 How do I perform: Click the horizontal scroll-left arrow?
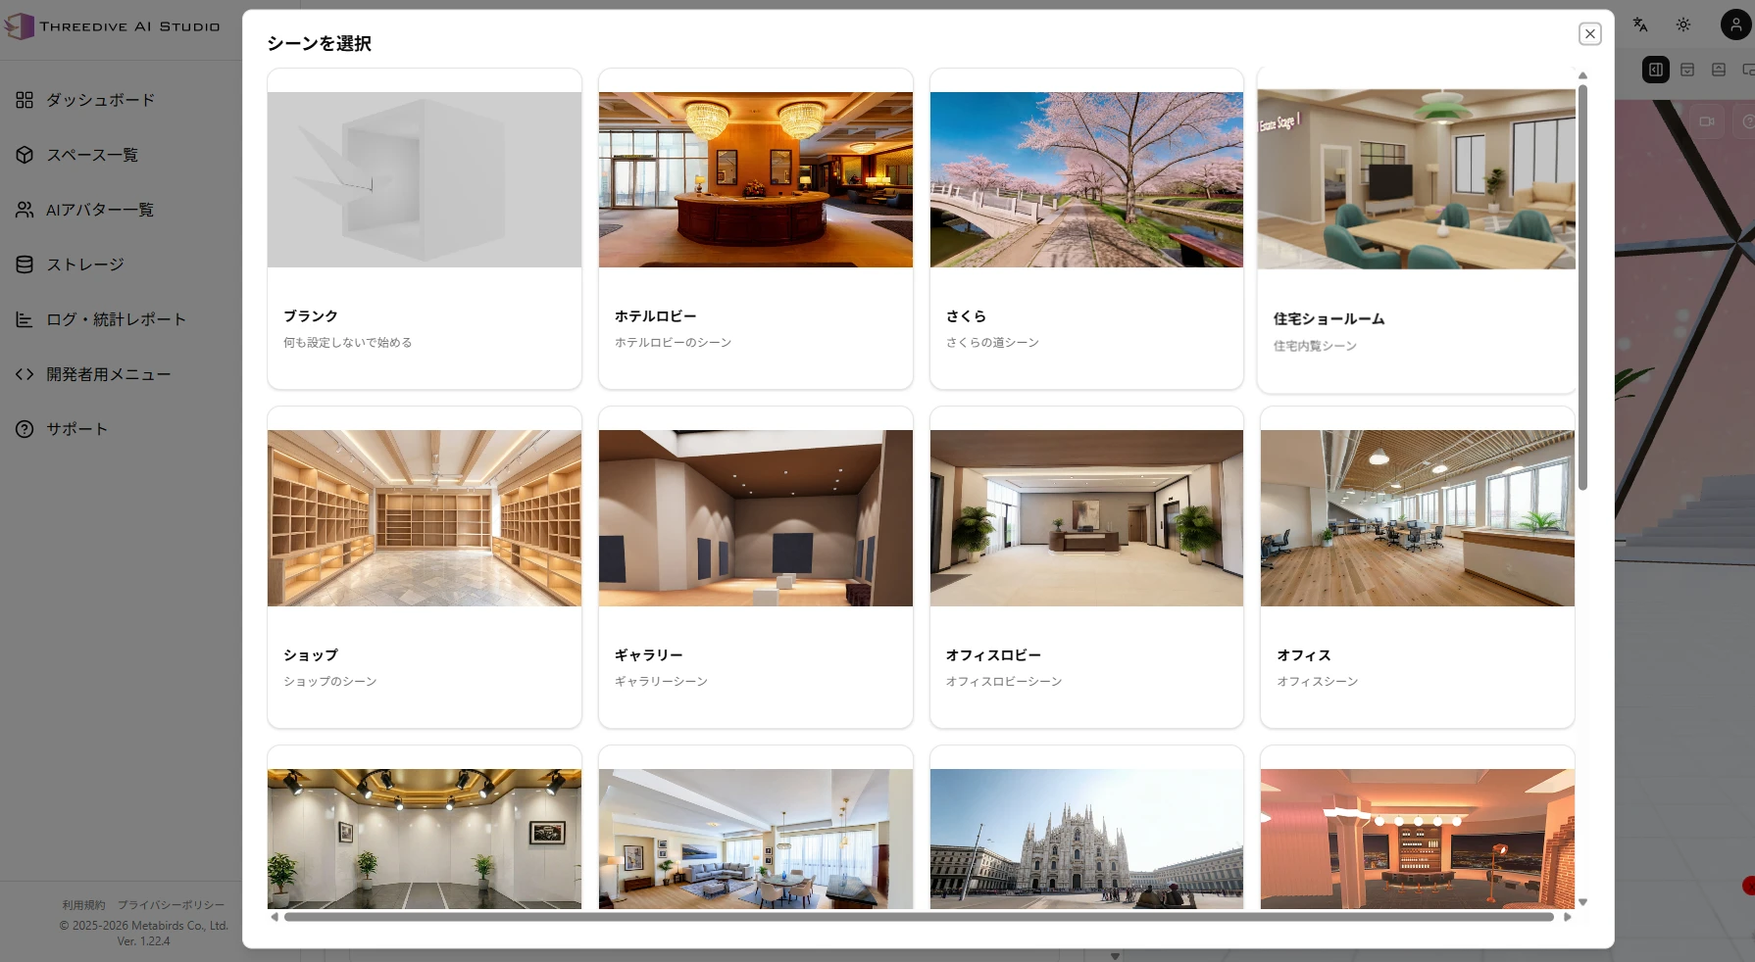275,917
